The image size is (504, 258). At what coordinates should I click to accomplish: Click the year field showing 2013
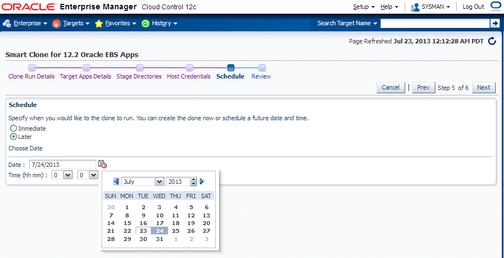point(178,182)
